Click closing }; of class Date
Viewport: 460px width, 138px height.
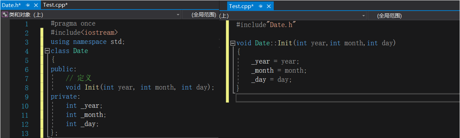[x=54, y=133]
